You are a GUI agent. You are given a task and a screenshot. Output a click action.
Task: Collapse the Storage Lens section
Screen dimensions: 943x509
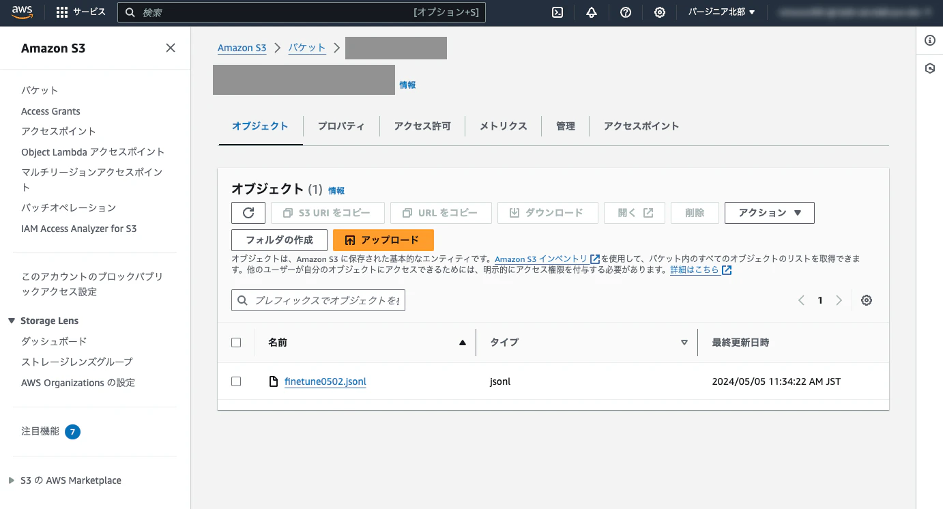coord(12,321)
